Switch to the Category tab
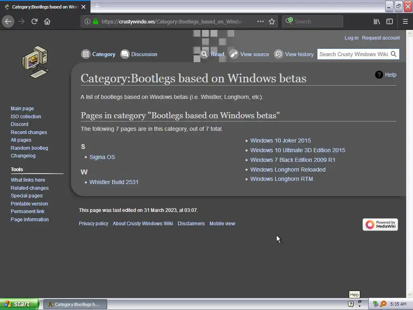The width and height of the screenshot is (413, 310). (98, 54)
